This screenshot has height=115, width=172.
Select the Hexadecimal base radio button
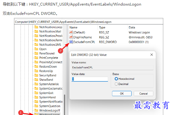(116, 79)
